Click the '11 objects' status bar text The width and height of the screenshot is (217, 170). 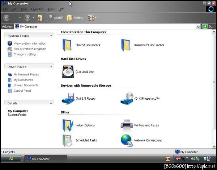click(x=8, y=152)
